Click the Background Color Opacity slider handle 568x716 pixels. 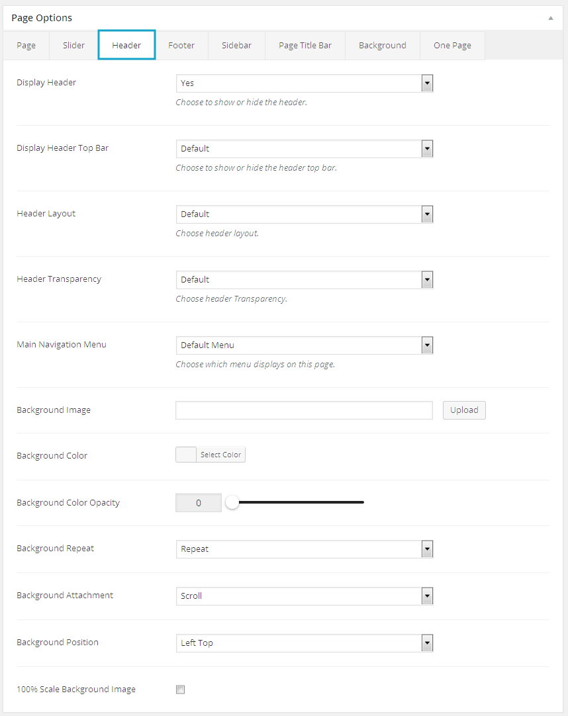tap(232, 503)
